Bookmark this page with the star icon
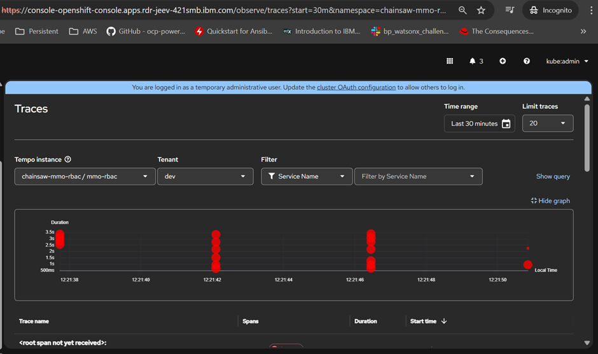This screenshot has width=598, height=354. point(481,10)
